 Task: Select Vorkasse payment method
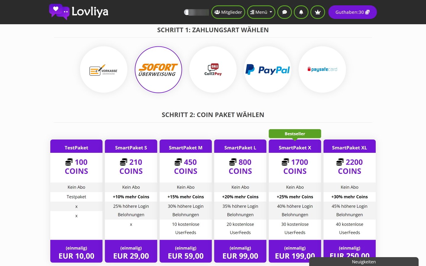104,70
